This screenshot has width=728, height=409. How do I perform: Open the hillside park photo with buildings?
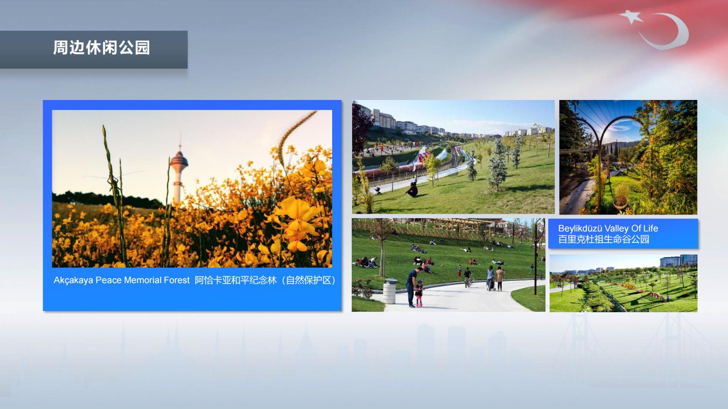453,157
